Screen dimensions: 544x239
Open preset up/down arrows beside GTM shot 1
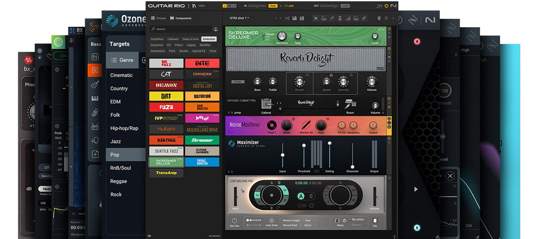[x=278, y=18]
